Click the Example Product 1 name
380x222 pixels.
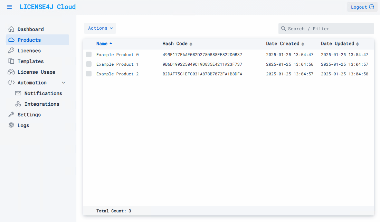[x=117, y=64]
